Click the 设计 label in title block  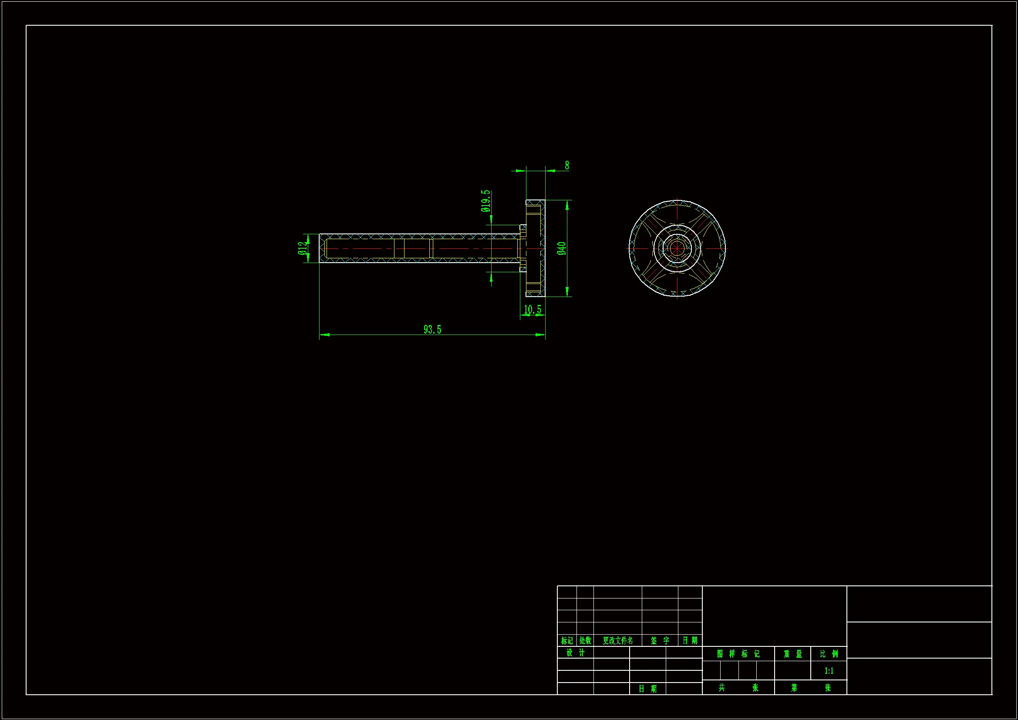(576, 652)
